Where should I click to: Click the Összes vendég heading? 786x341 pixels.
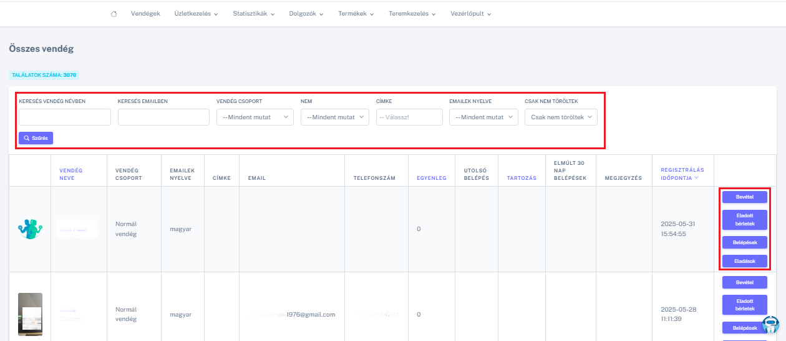tap(41, 48)
